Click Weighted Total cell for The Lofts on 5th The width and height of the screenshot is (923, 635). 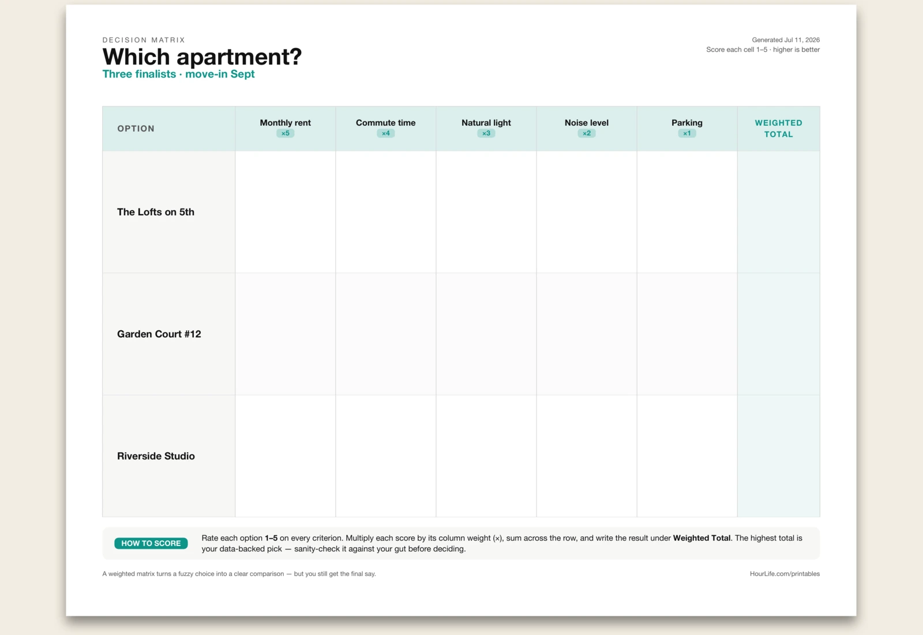point(778,212)
